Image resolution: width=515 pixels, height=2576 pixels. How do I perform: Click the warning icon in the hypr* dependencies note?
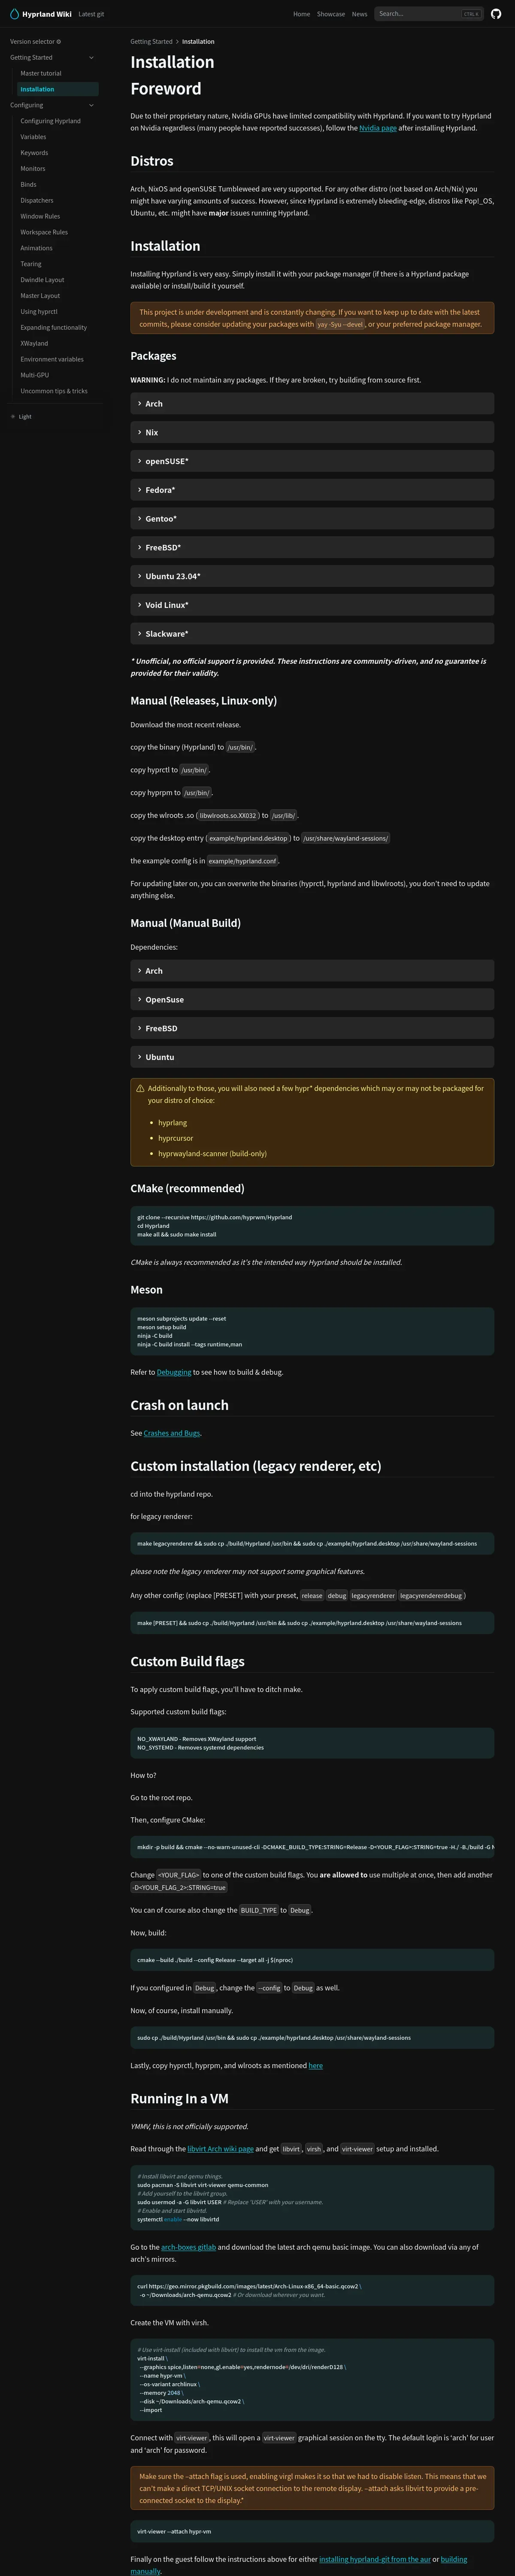tap(140, 1088)
